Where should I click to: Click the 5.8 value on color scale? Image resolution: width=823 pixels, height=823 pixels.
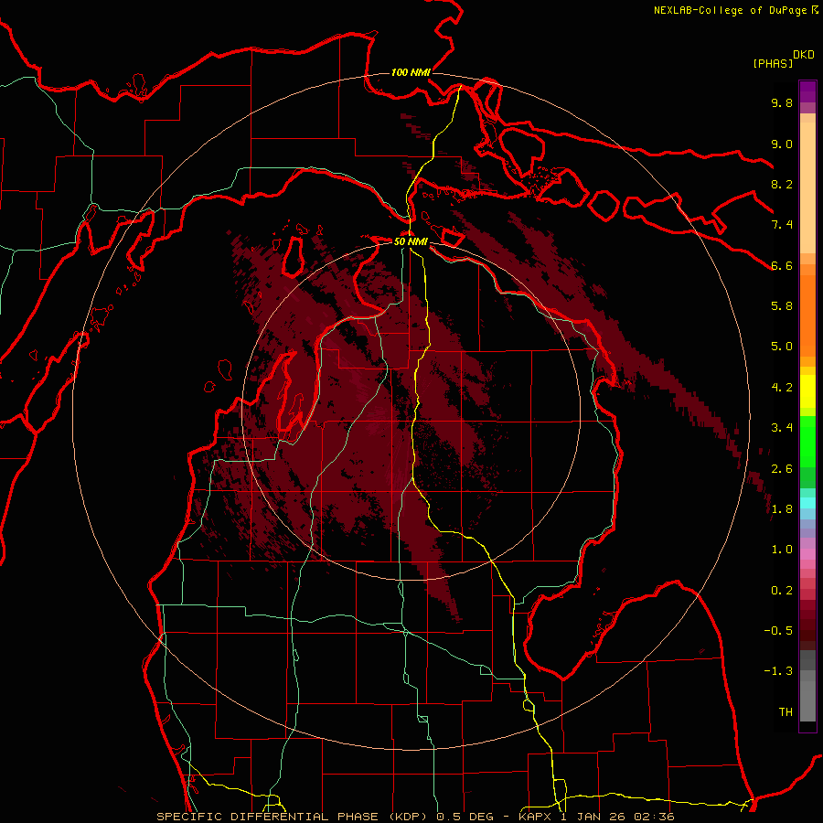[782, 306]
